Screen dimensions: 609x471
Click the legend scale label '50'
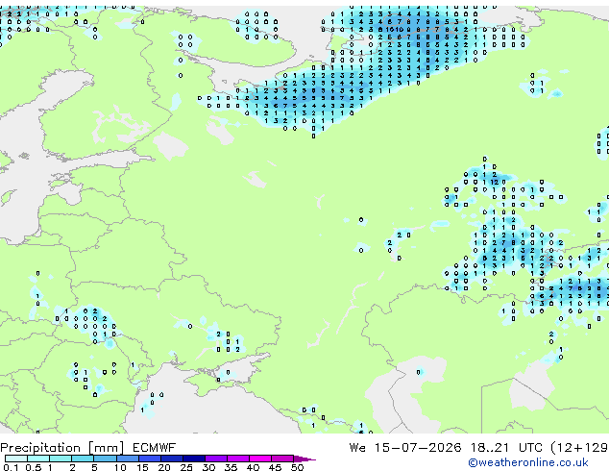coord(297,467)
